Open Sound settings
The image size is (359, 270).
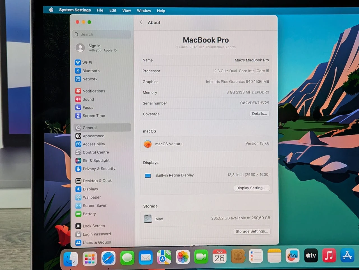(x=84, y=99)
